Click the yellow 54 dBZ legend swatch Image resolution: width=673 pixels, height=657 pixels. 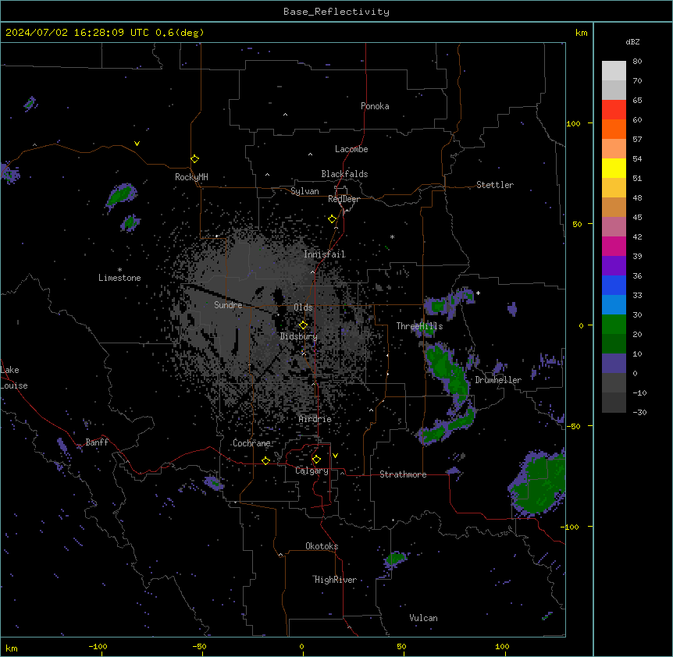(x=614, y=168)
